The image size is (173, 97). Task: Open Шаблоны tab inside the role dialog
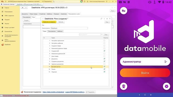(x=60, y=31)
